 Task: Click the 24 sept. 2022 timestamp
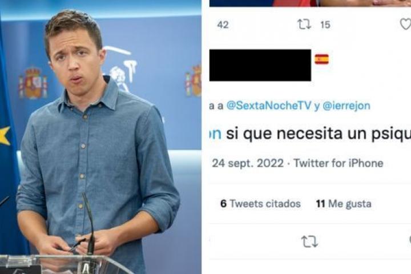pos(248,163)
